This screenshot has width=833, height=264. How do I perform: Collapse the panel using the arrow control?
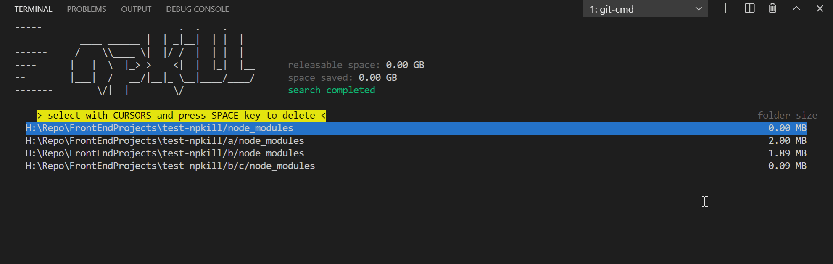point(796,8)
